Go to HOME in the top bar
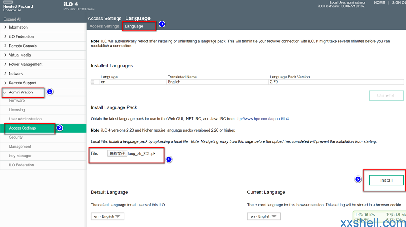Viewport: 406px width, 227px height. pos(379,3)
